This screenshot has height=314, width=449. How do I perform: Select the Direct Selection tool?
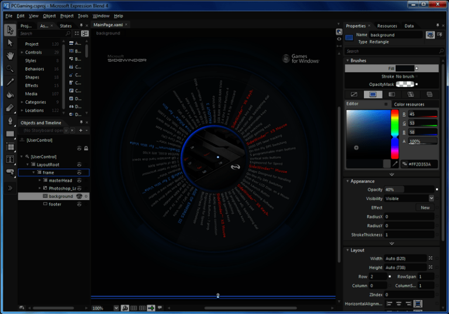tap(10, 43)
